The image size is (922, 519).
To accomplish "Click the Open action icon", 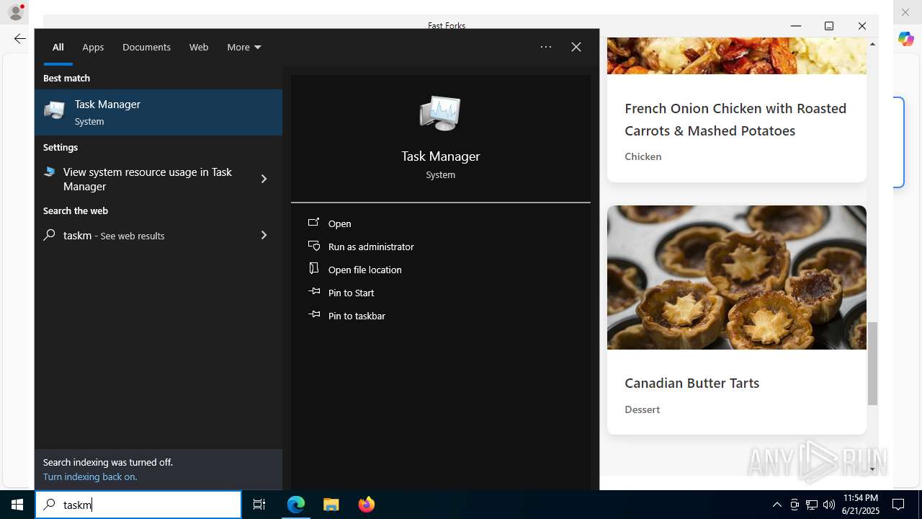I will (314, 223).
